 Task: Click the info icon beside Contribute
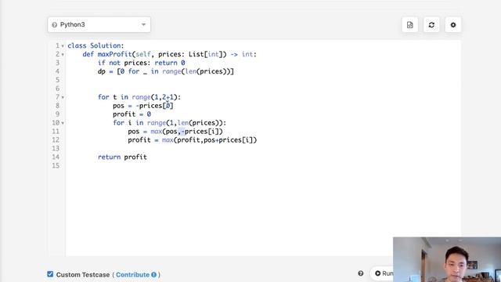point(153,275)
